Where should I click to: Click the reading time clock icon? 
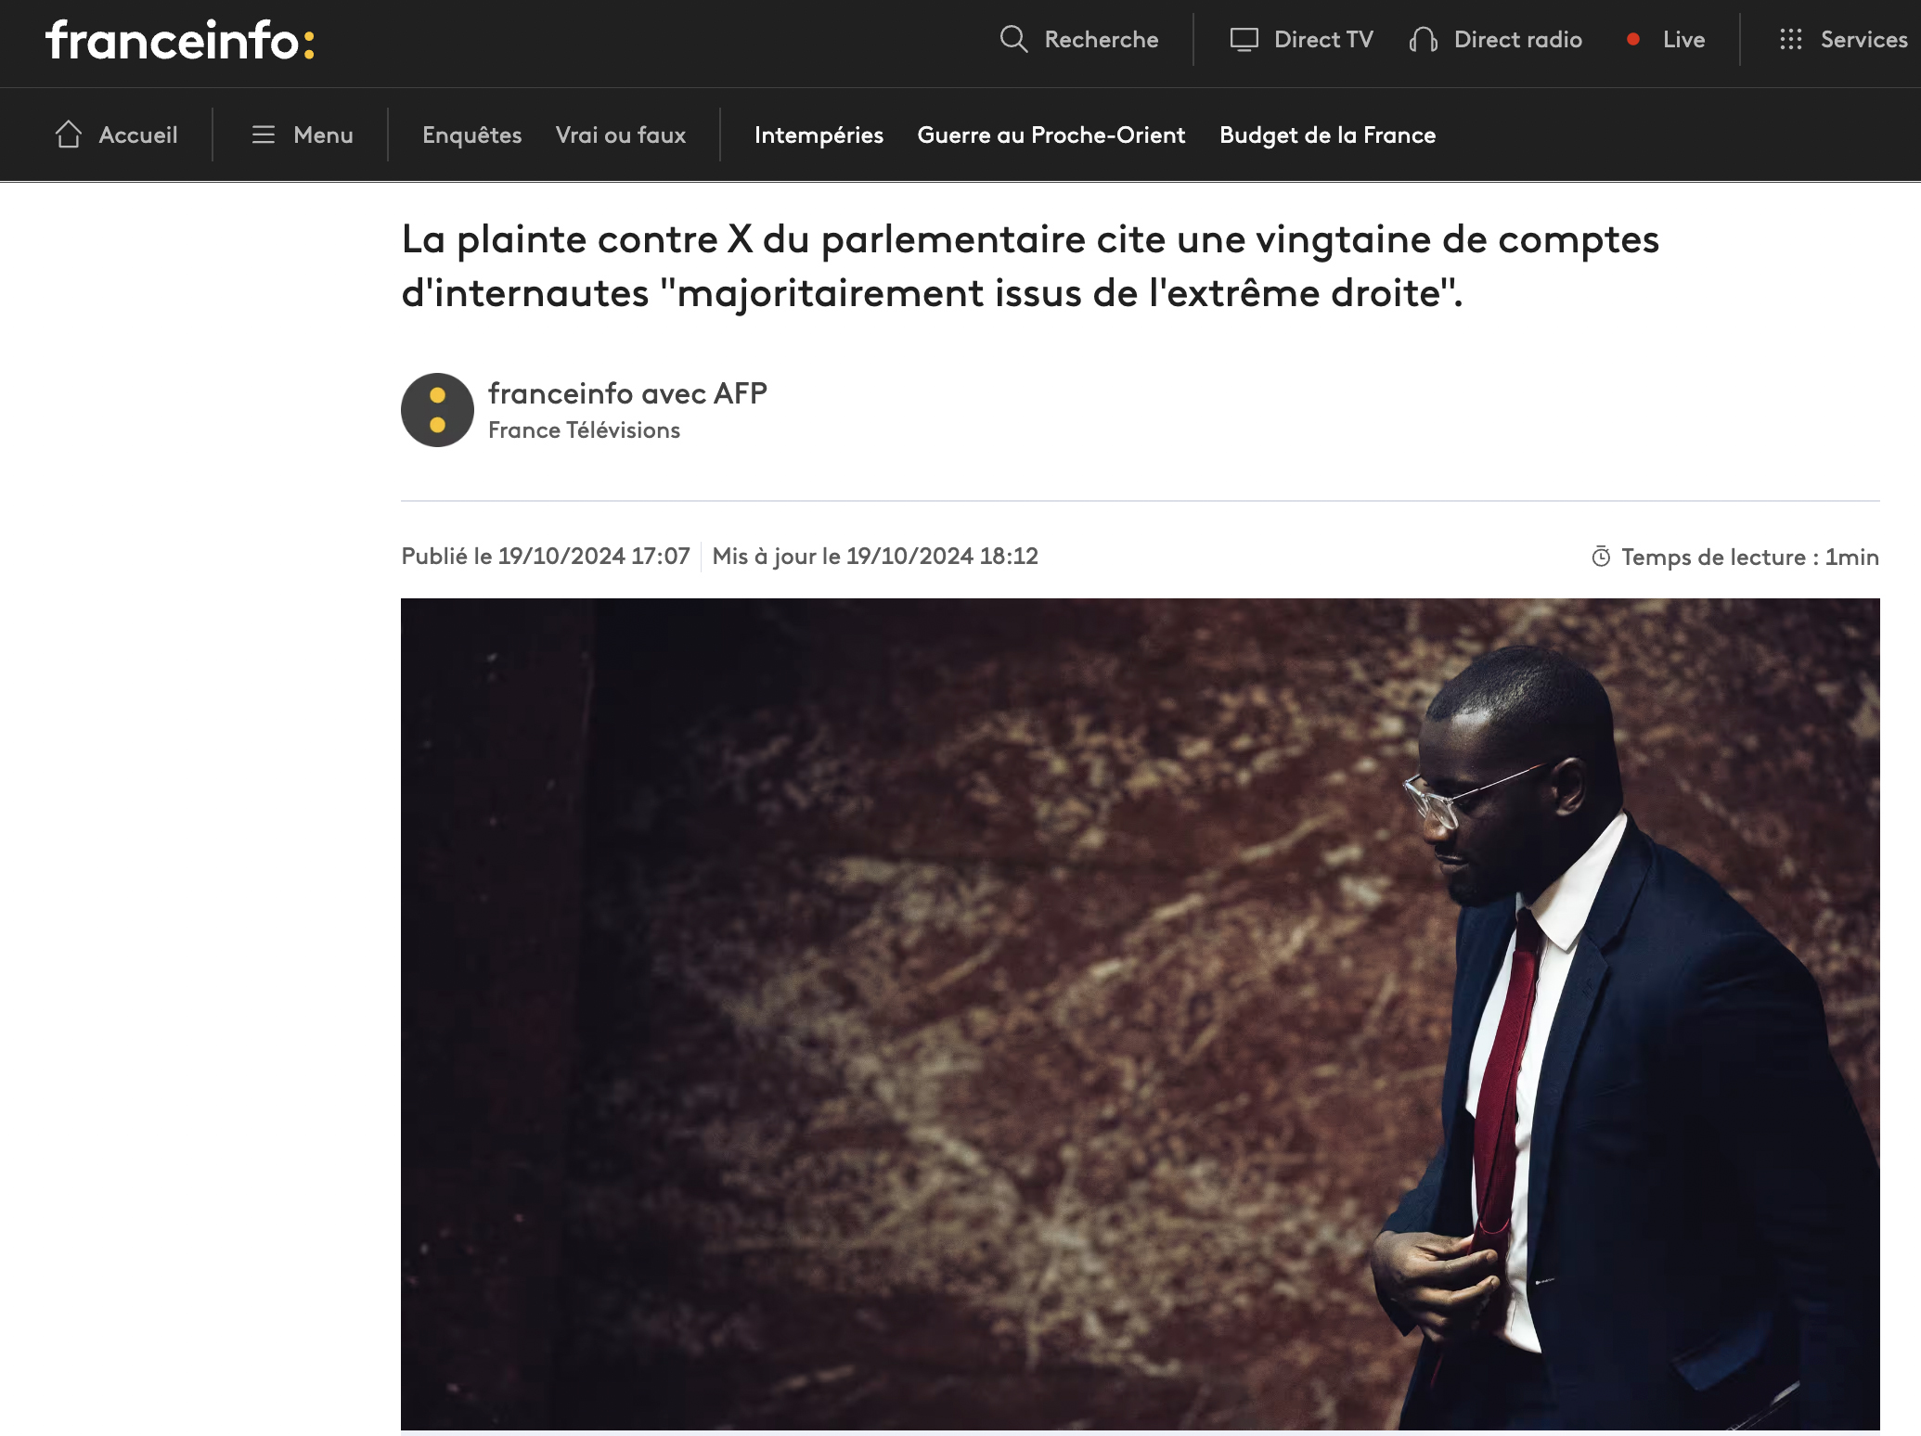coord(1601,557)
